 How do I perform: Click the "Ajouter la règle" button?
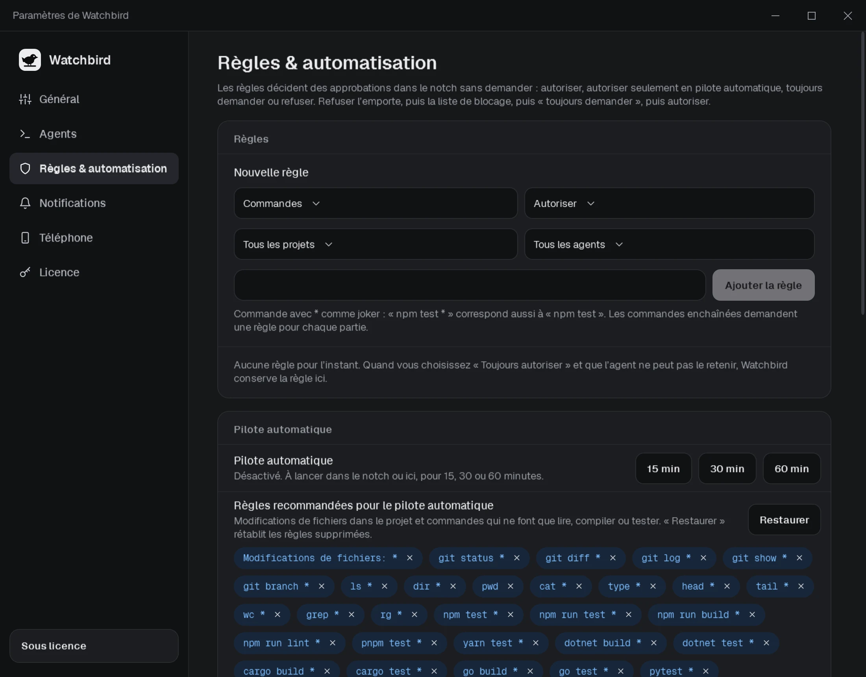pyautogui.click(x=763, y=285)
